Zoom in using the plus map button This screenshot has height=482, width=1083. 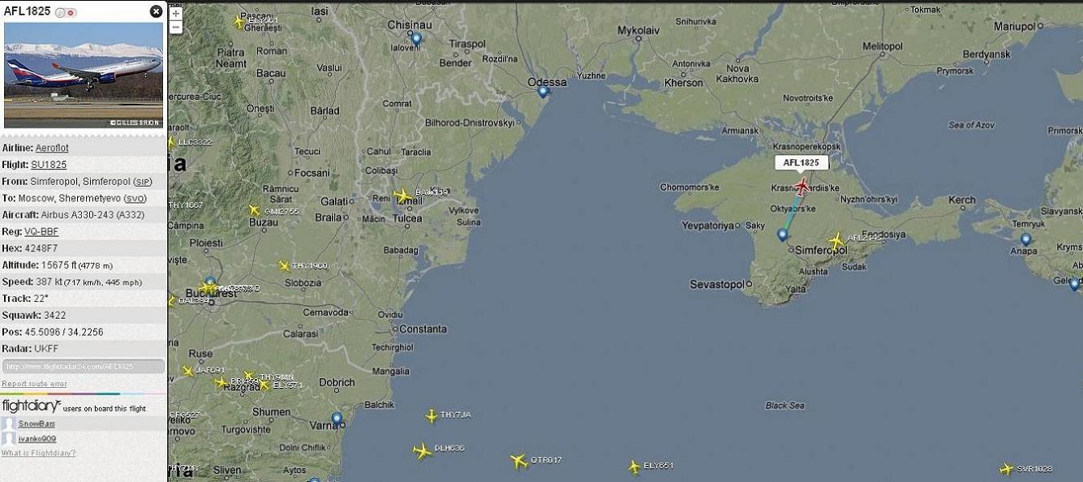pyautogui.click(x=176, y=14)
